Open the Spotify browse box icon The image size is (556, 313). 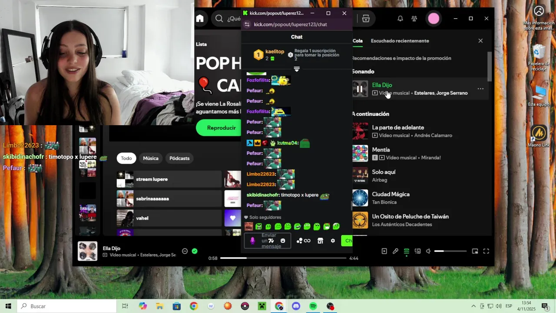[366, 18]
